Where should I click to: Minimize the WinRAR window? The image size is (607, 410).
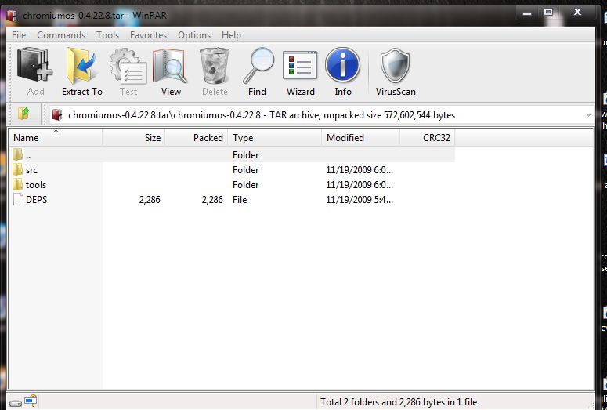click(527, 13)
